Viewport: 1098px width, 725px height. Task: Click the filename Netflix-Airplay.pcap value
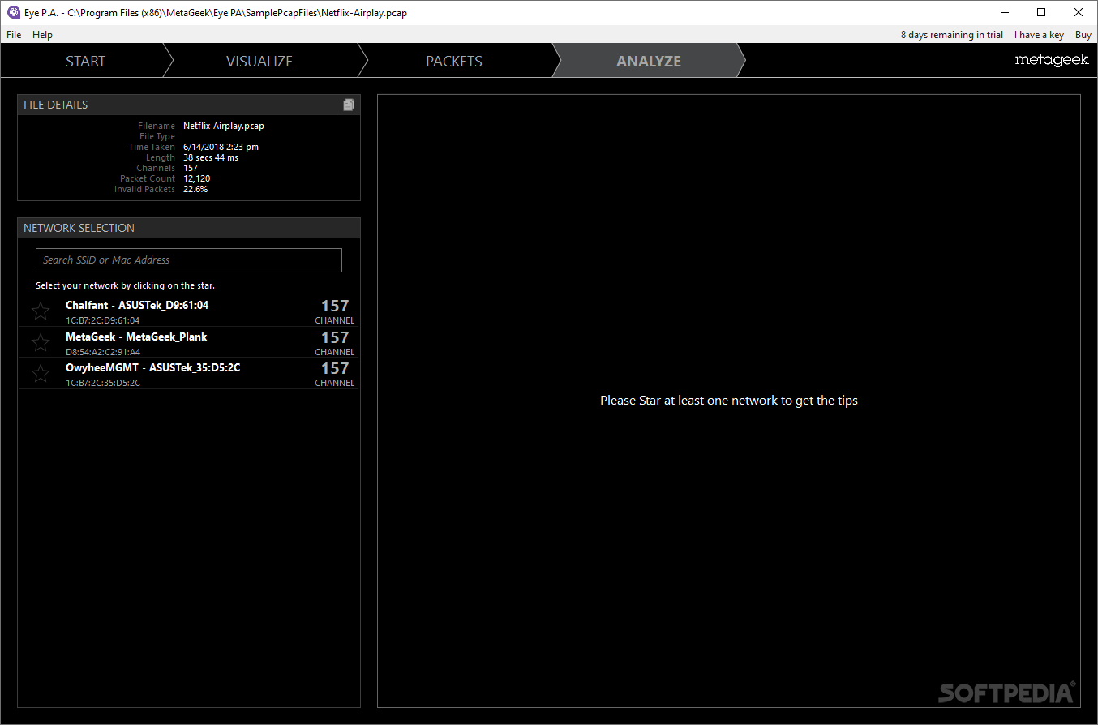[224, 127]
